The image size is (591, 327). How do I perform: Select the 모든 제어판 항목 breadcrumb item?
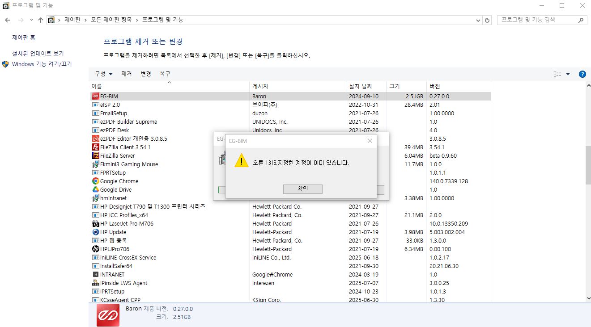point(111,20)
